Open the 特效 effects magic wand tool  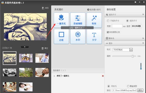click(x=94, y=20)
